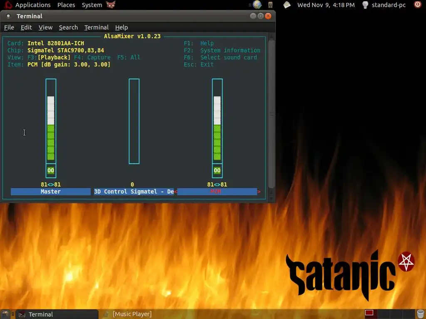The height and width of the screenshot is (319, 426).
Task: Open the System menu
Action: coord(92,5)
